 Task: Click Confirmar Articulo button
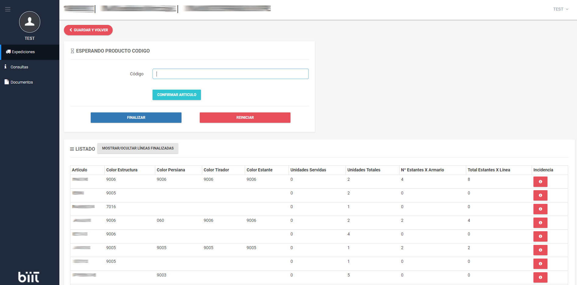pyautogui.click(x=177, y=95)
